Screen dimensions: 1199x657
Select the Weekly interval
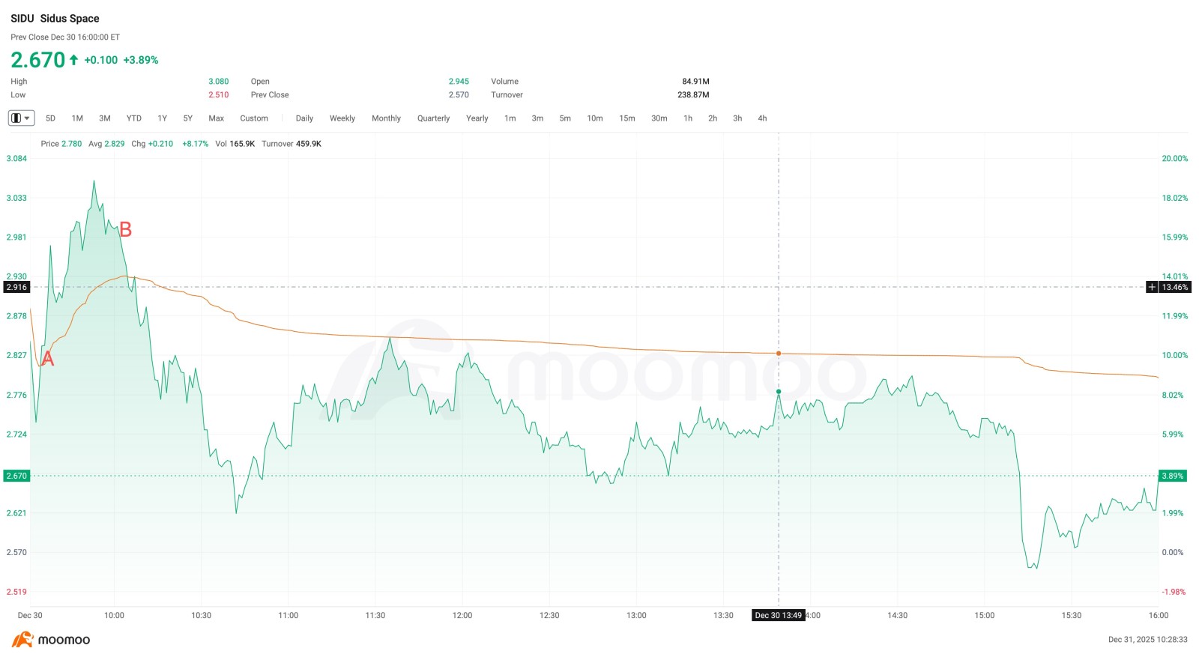342,118
